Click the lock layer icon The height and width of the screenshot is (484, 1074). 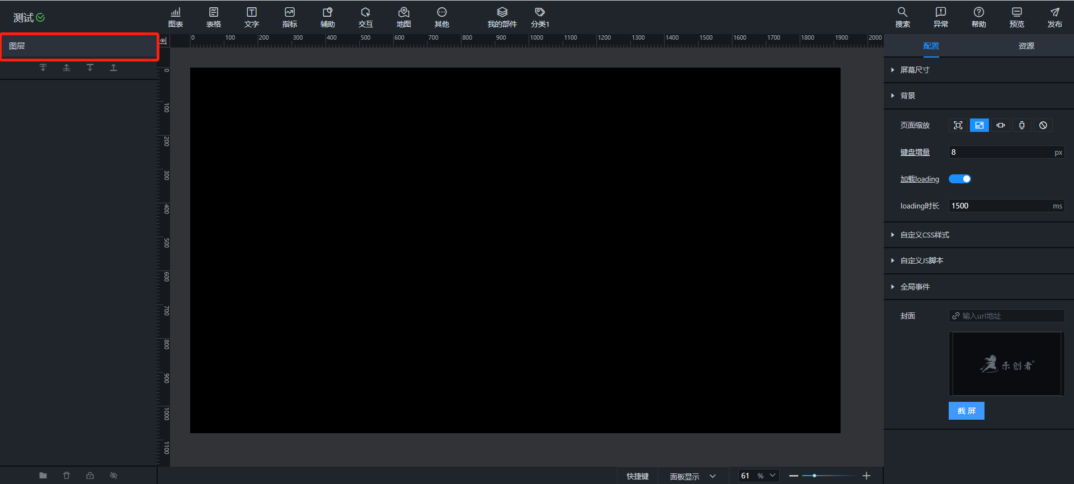pyautogui.click(x=90, y=476)
